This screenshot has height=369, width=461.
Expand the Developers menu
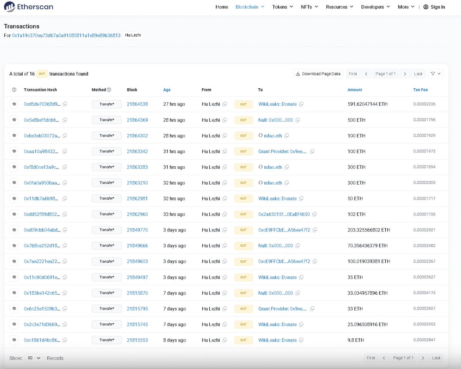375,7
